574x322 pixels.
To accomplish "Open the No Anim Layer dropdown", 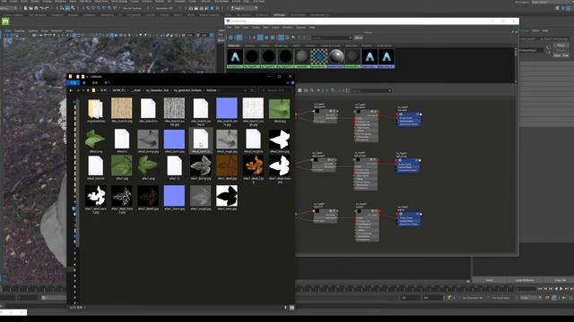I will 502,298.
